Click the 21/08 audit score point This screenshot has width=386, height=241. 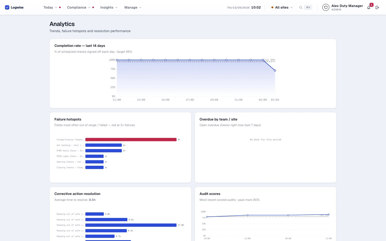point(247,215)
